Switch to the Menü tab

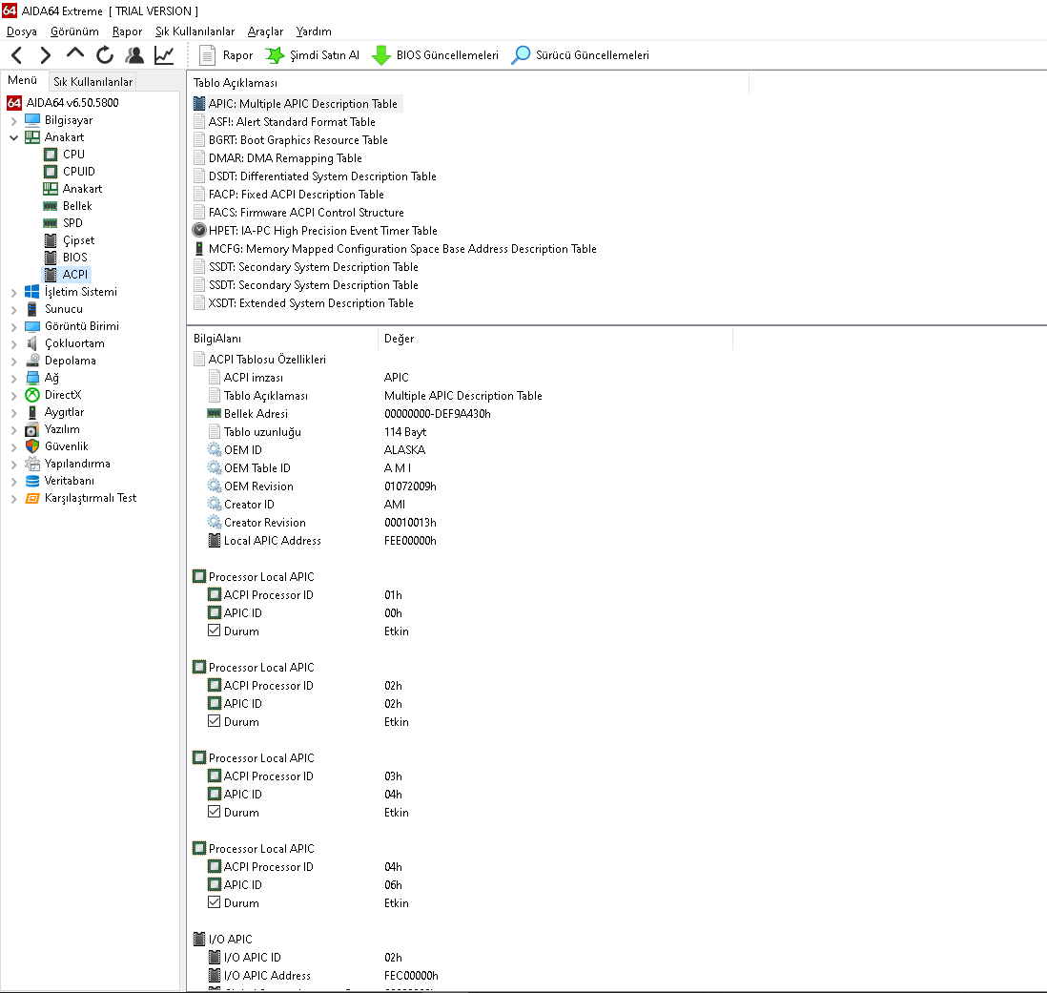coord(23,80)
